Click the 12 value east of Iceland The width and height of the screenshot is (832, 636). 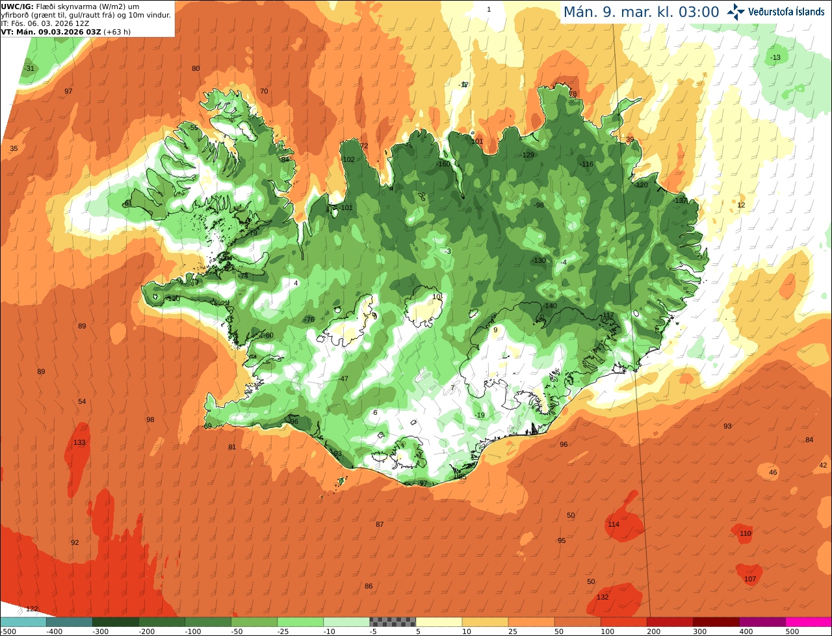point(741,205)
